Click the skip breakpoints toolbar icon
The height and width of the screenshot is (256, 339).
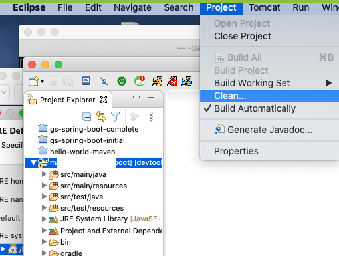104,81
